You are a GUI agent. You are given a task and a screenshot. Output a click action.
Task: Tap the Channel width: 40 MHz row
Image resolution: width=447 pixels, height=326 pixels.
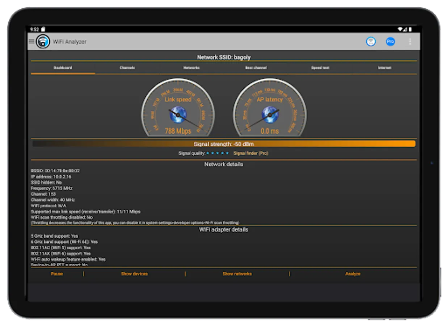click(x=53, y=200)
